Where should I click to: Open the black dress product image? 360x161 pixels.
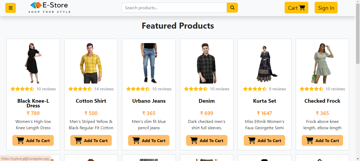(x=33, y=63)
